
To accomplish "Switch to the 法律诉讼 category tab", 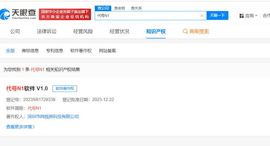I will pyautogui.click(x=46, y=31).
